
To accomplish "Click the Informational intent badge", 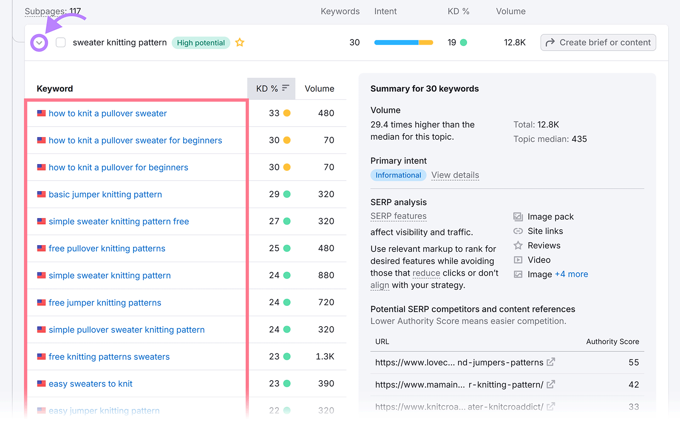I will click(x=398, y=175).
